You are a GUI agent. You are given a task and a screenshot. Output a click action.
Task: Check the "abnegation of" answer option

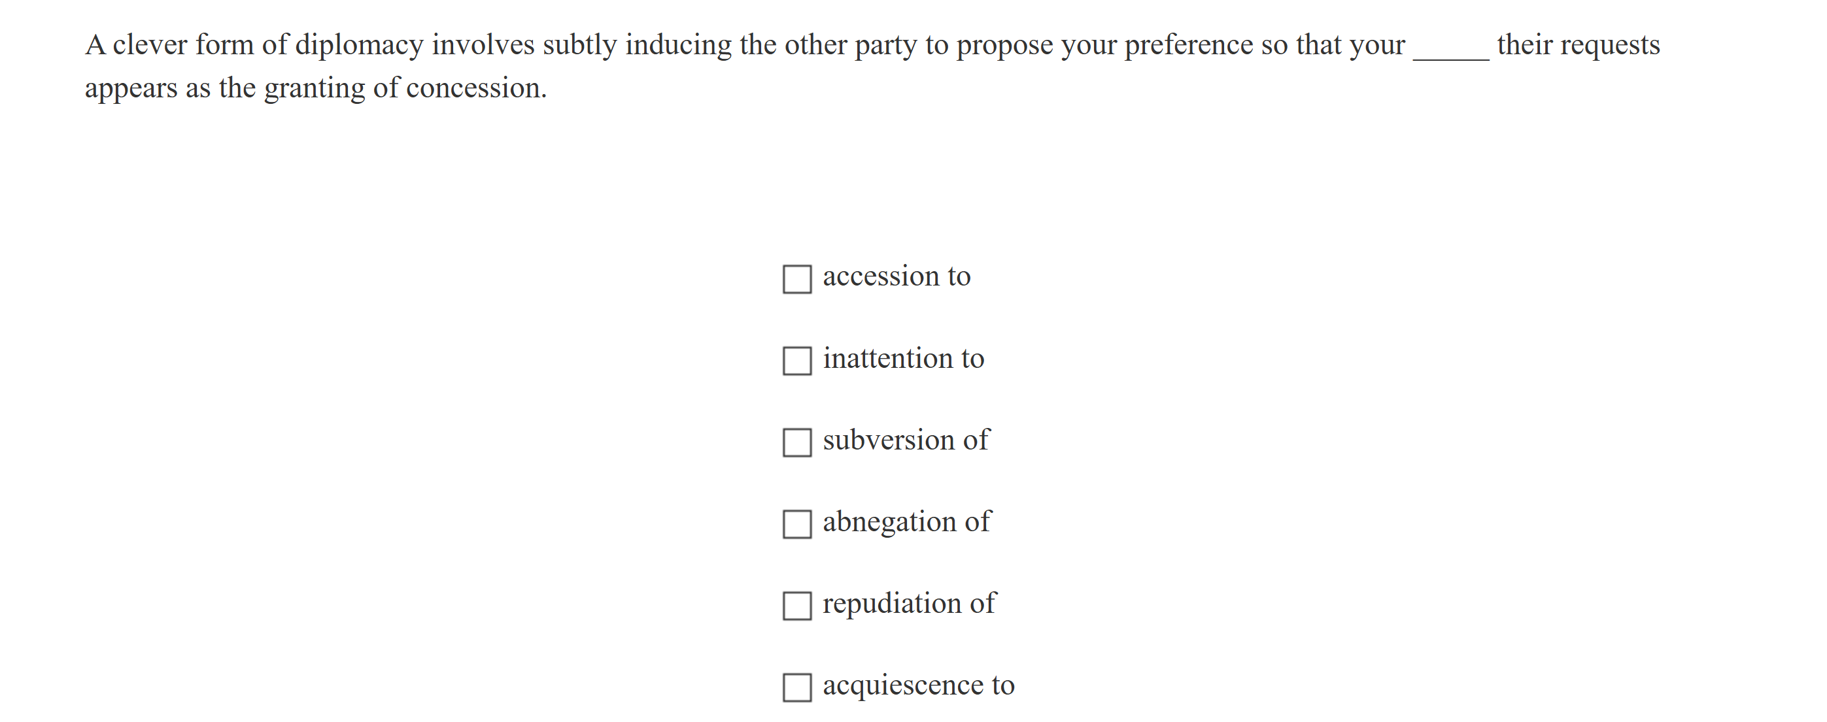(x=796, y=525)
